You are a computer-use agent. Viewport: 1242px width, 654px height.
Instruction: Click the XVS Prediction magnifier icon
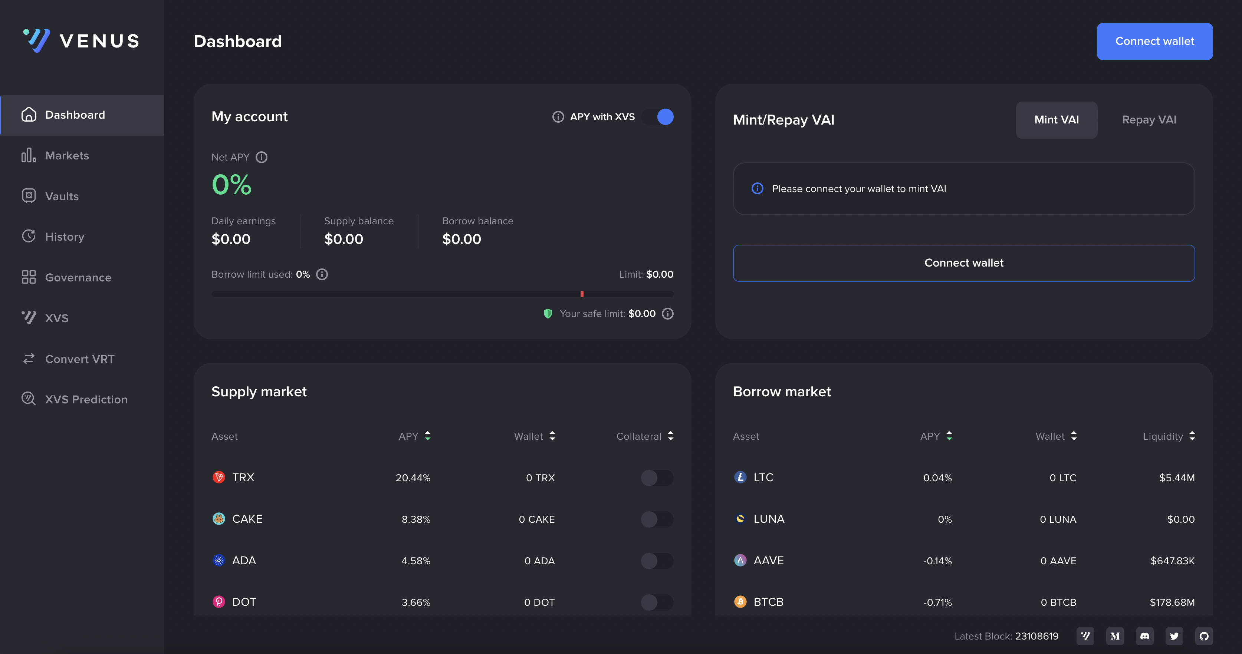pyautogui.click(x=29, y=399)
